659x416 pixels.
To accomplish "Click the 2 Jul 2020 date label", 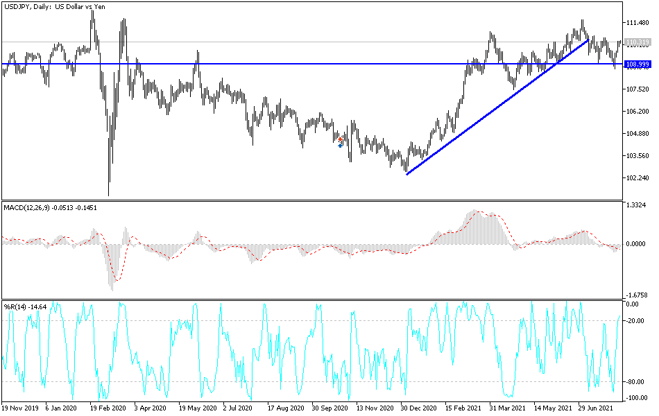I will click(x=237, y=408).
